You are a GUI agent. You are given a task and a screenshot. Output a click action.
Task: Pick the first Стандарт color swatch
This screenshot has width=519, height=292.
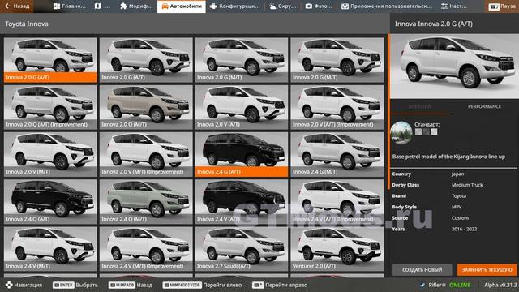(418, 131)
